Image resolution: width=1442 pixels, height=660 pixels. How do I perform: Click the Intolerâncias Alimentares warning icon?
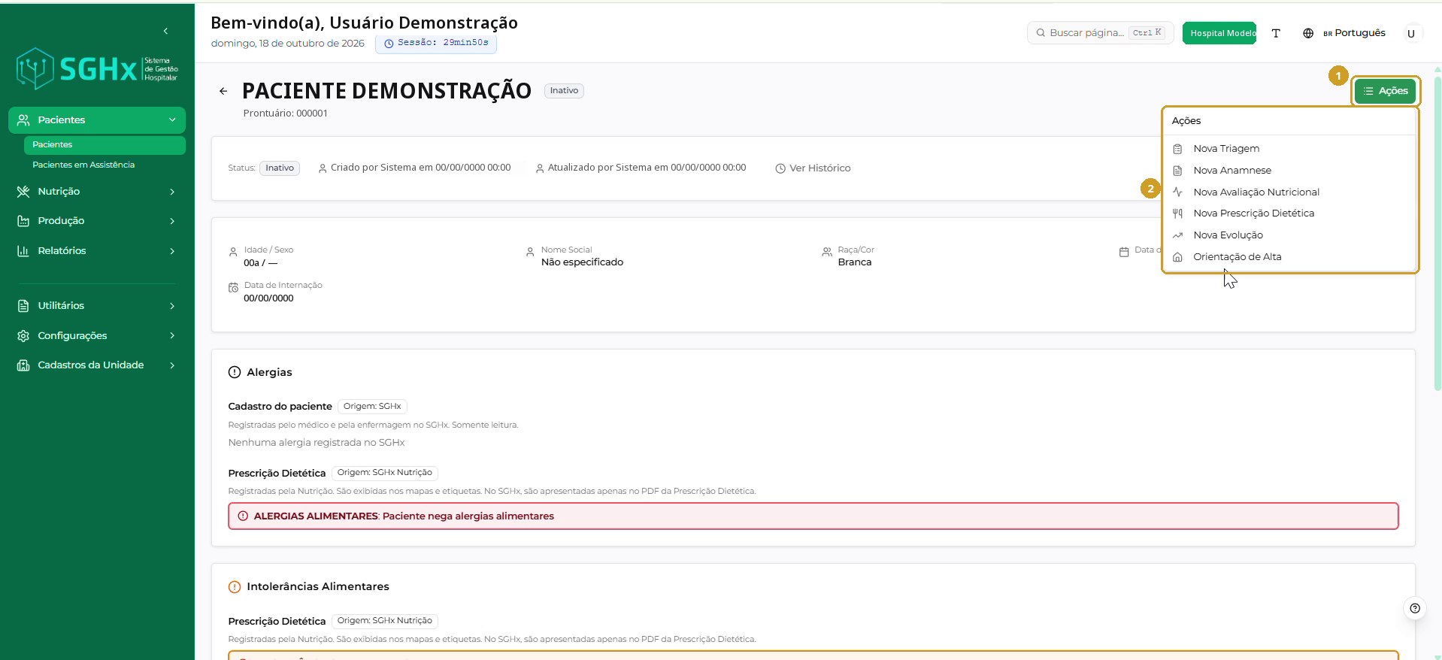(235, 587)
